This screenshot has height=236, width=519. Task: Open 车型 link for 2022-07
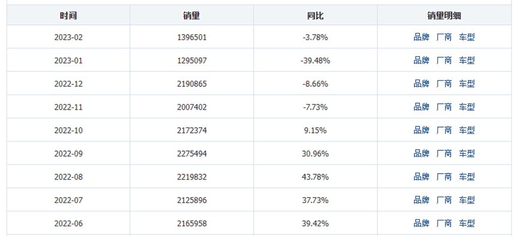coord(467,200)
